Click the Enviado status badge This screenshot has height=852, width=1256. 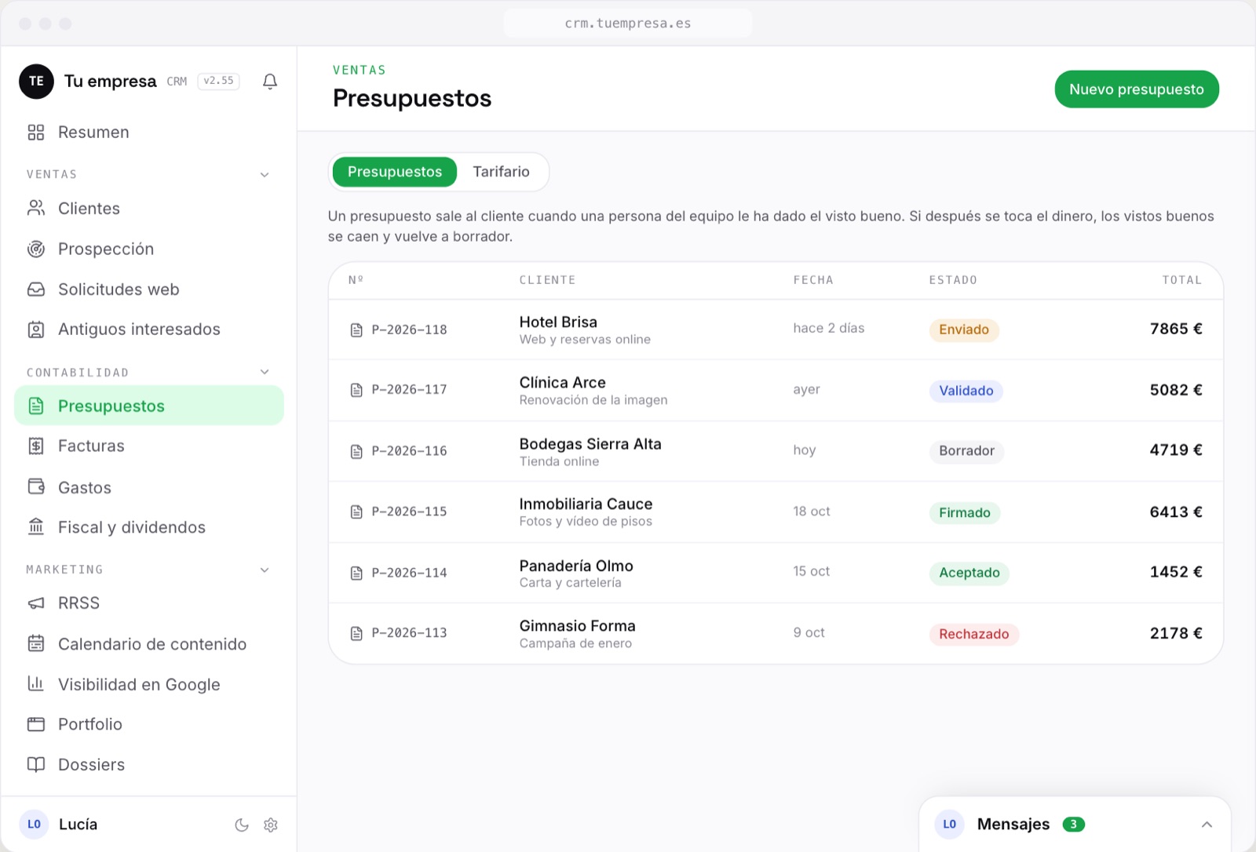(x=963, y=330)
